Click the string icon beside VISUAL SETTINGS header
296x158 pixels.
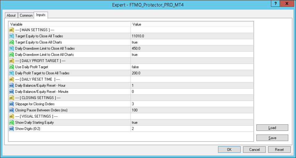[x=11, y=116]
